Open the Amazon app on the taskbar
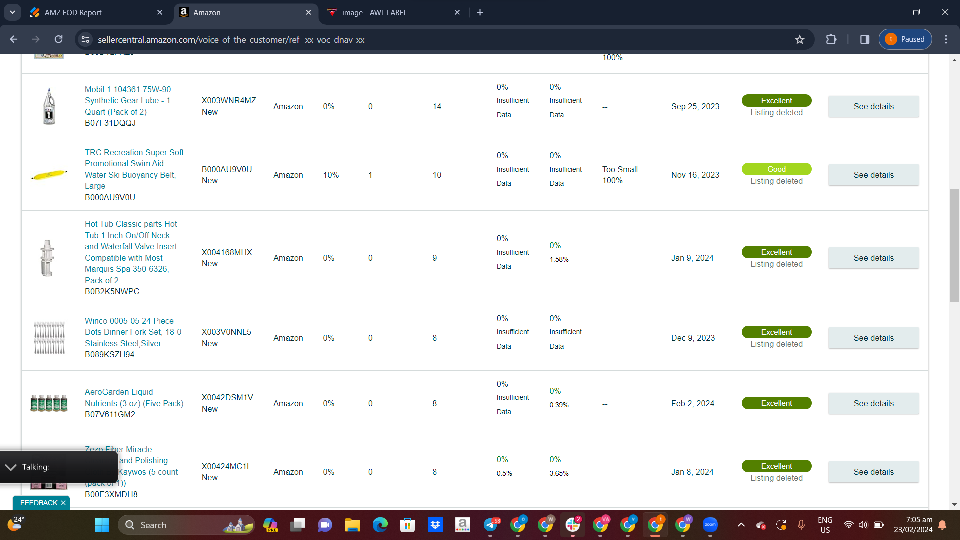This screenshot has width=960, height=540. (x=462, y=525)
